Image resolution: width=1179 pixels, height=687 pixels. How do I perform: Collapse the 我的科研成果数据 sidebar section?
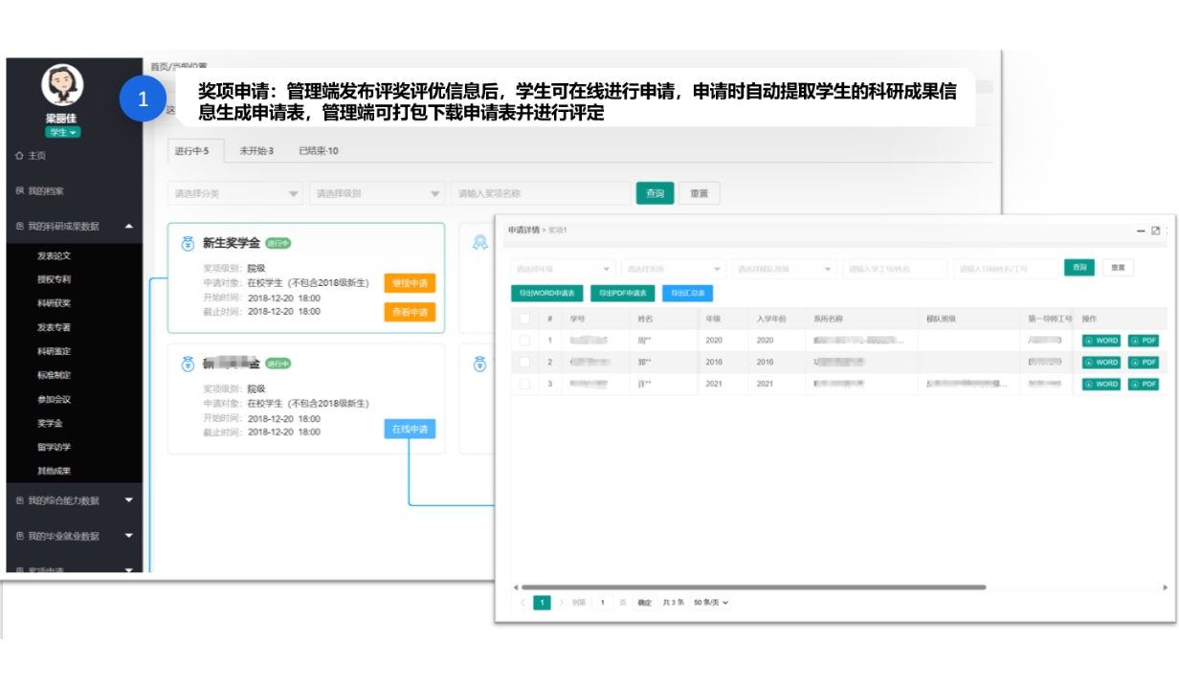[75, 227]
